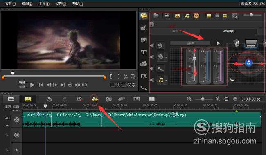Expand the music track dropdown arrow
The image size is (266, 155).
pos(166,80)
